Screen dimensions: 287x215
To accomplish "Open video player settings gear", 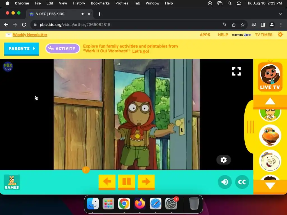I will pyautogui.click(x=223, y=160).
